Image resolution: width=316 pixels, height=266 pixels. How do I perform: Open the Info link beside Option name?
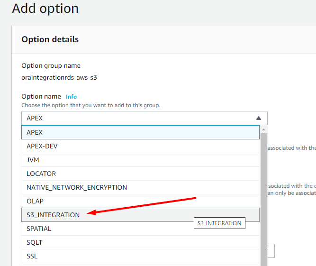point(71,97)
